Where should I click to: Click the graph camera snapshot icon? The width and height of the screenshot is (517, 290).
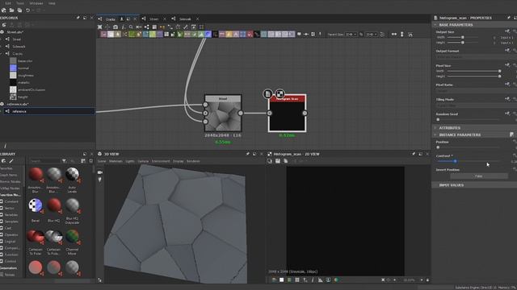(116, 27)
